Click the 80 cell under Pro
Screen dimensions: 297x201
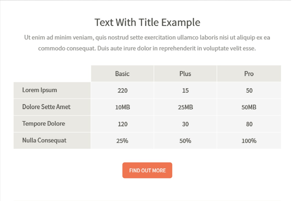tap(249, 124)
